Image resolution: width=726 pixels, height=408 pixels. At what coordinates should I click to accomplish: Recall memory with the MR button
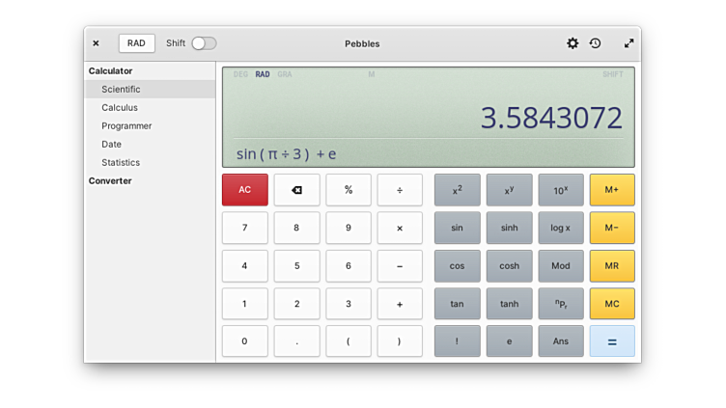click(x=611, y=265)
